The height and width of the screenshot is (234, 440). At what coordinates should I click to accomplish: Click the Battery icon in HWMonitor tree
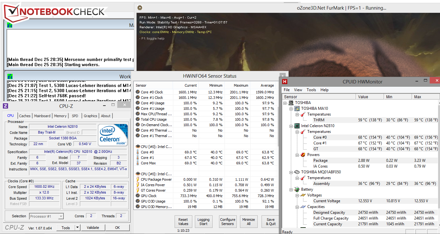click(297, 189)
